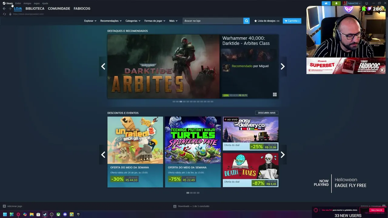Open the Jogos menu
Image resolution: width=388 pixels, height=218 pixels.
(37, 3)
